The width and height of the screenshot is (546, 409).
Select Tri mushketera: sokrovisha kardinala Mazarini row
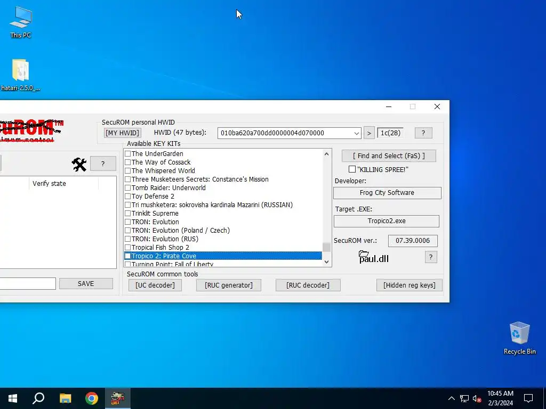pos(223,205)
